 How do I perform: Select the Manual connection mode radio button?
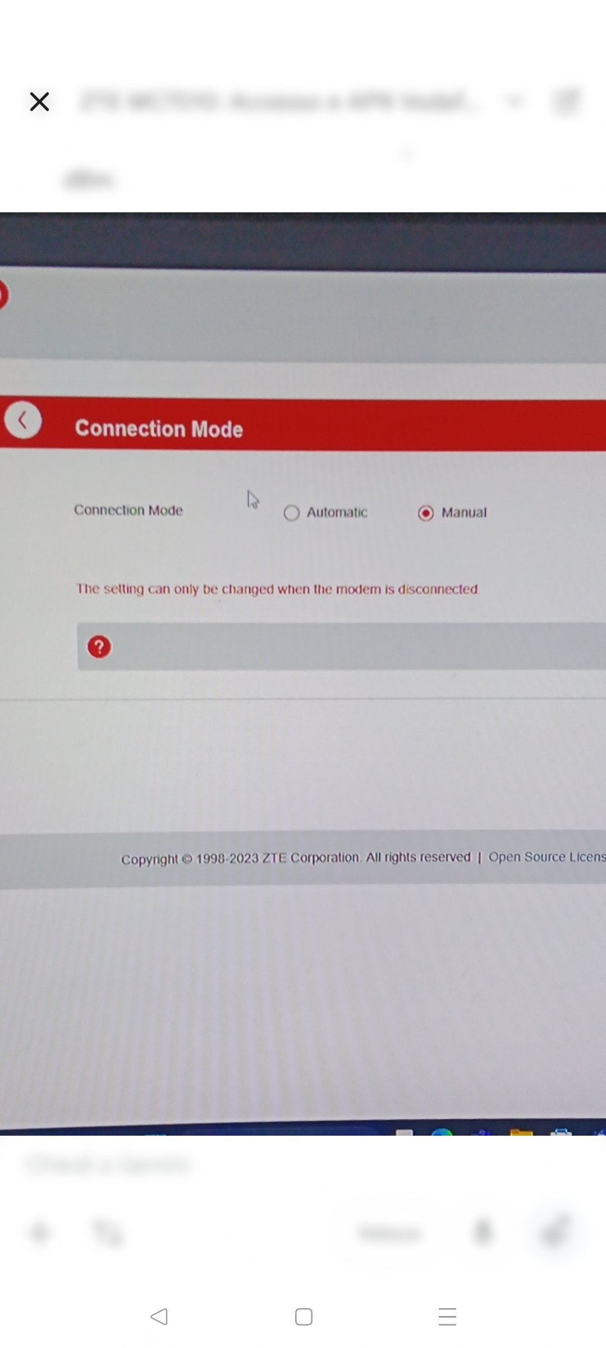(x=426, y=513)
